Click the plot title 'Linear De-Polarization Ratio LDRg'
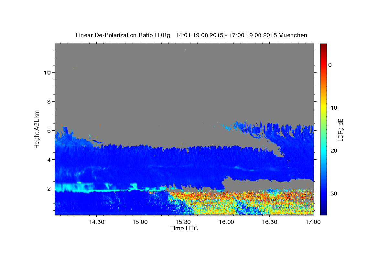 tap(123, 35)
